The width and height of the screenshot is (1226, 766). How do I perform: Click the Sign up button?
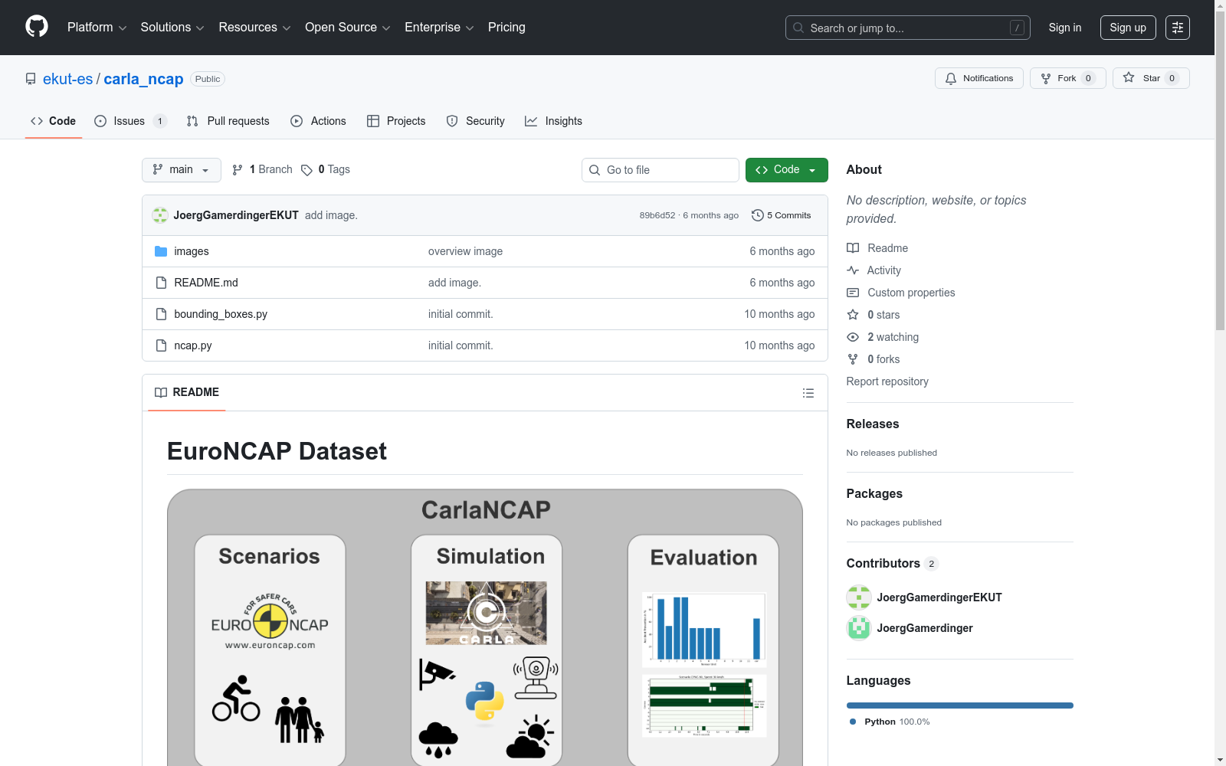[x=1128, y=28]
